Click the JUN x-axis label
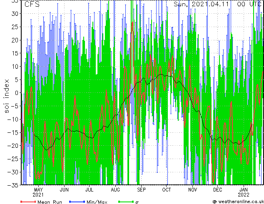The height and width of the screenshot is (204, 264). (64, 190)
